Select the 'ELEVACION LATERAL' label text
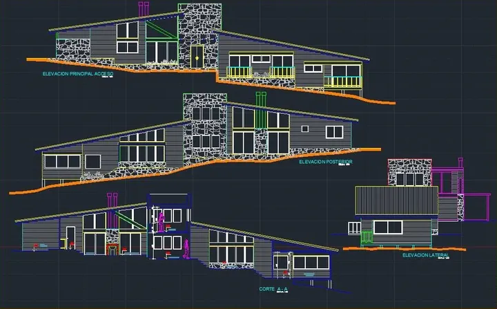Image resolution: width=497 pixels, height=309 pixels. (x=426, y=255)
